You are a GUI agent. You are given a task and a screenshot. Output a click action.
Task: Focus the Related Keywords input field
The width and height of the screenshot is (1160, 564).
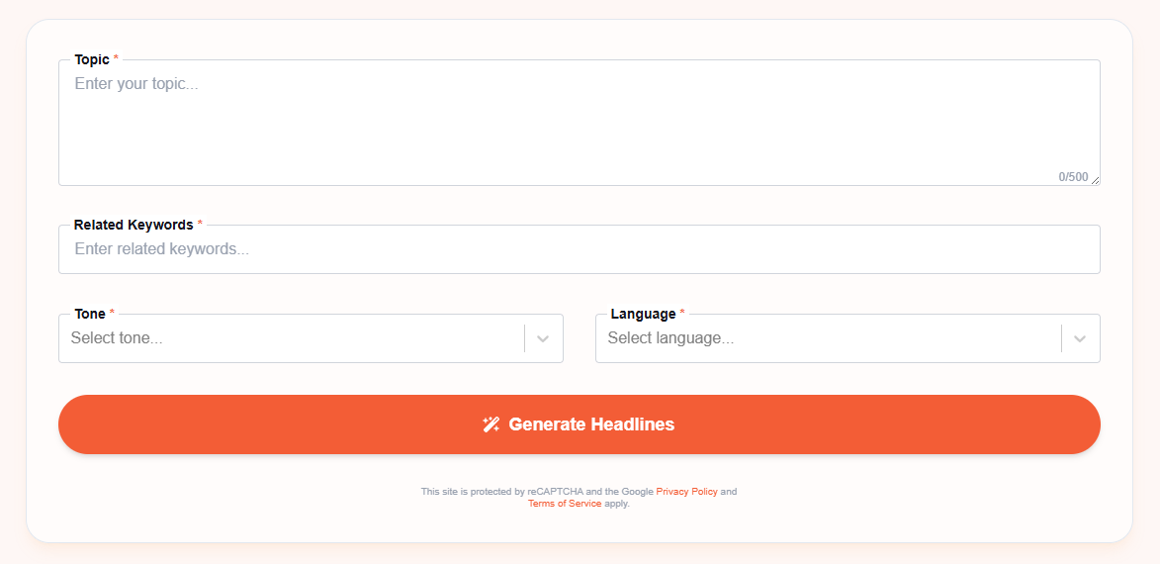click(x=580, y=249)
